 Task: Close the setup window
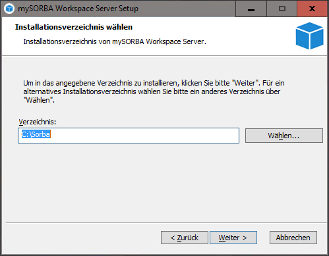click(312, 9)
